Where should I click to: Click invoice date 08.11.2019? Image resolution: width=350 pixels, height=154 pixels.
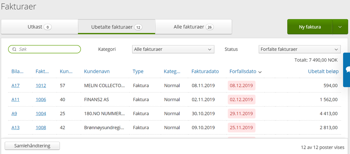(x=203, y=86)
